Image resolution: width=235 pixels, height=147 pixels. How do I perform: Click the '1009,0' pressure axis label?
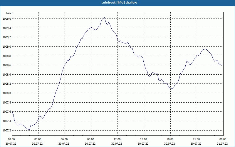(7, 47)
